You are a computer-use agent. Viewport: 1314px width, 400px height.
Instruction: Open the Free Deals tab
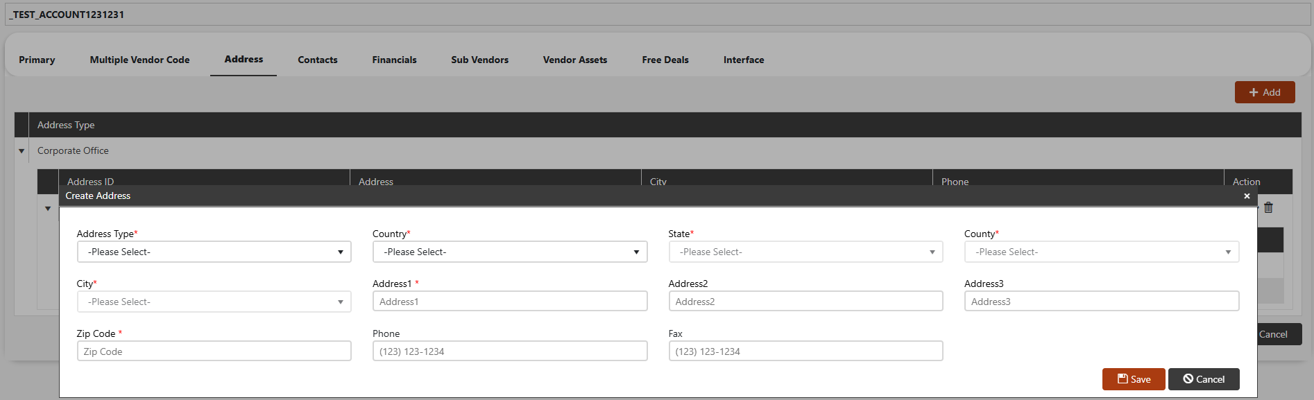pos(665,60)
